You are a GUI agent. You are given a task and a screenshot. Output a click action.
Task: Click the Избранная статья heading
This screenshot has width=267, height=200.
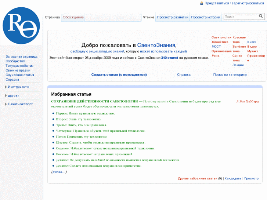tap(71, 94)
